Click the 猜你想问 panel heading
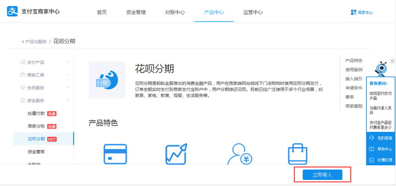 [379, 84]
